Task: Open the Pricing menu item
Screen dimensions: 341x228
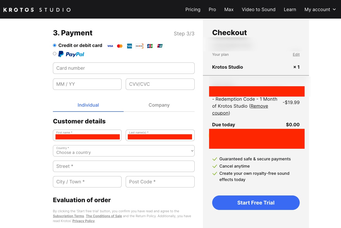Action: pos(193,10)
